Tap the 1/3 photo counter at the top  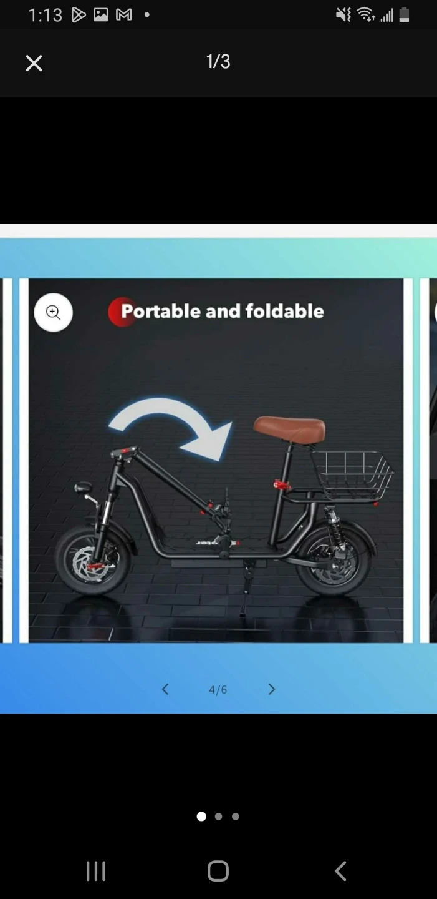pos(218,61)
